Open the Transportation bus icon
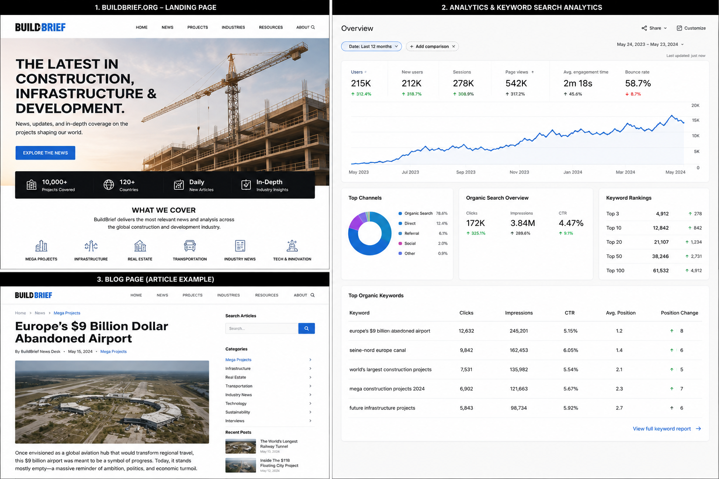Viewport: 719px width, 479px height. (190, 246)
